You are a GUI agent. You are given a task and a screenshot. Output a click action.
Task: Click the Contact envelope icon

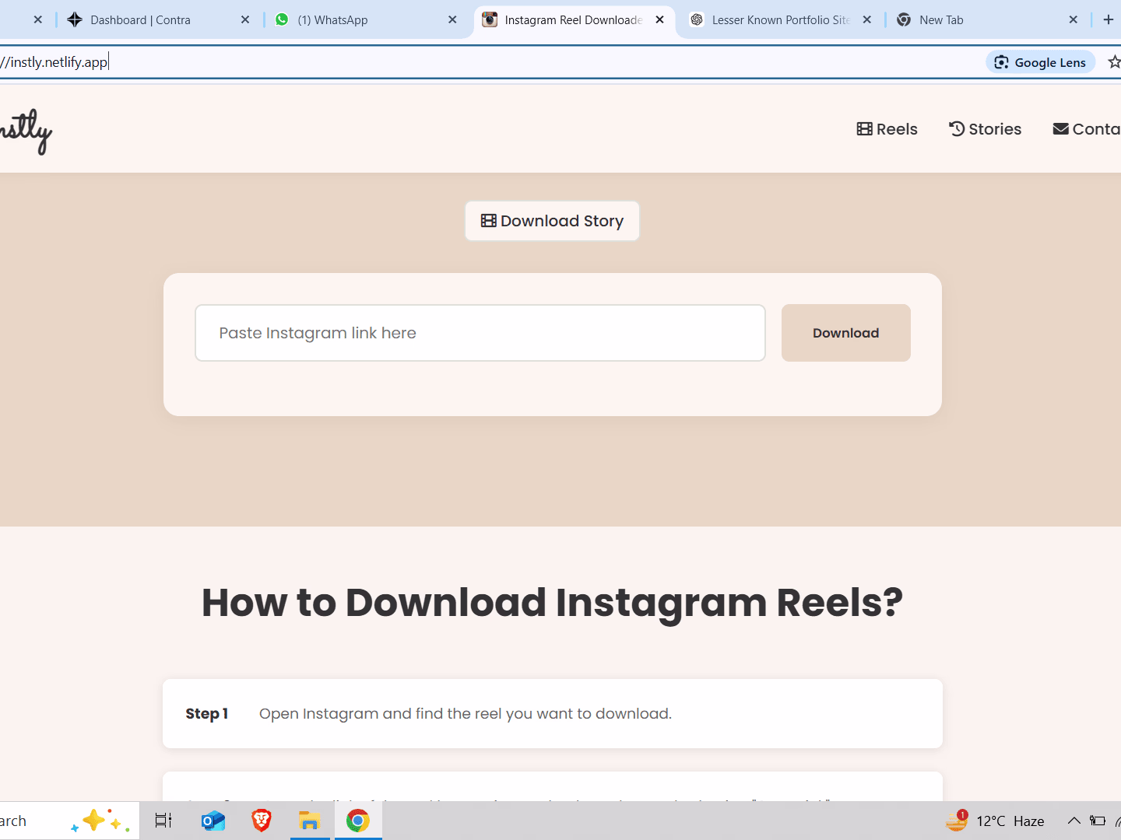[x=1060, y=128]
